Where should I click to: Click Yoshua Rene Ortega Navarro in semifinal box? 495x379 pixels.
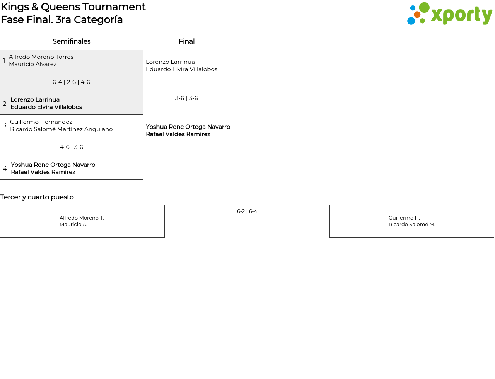pos(53,165)
